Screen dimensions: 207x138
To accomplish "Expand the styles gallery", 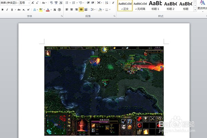I will pos(195,10).
